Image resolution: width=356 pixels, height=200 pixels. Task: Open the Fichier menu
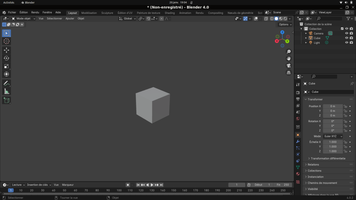(12, 12)
